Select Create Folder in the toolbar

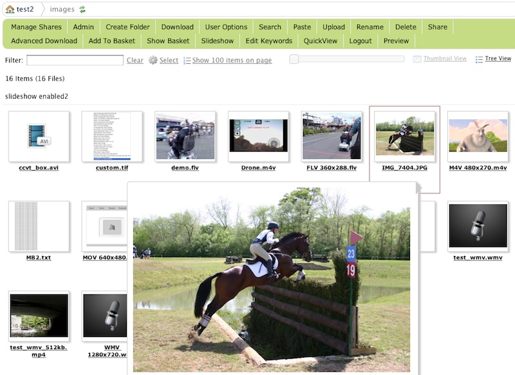(127, 27)
